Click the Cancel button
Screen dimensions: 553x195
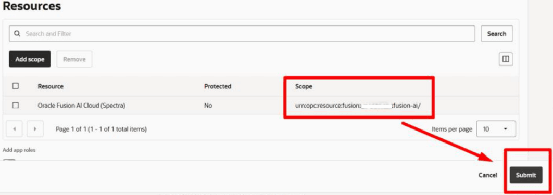(488, 175)
